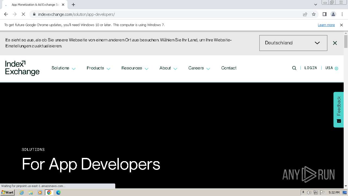The height and width of the screenshot is (196, 348).
Task: Show hidden system tray icons
Action: click(x=303, y=192)
